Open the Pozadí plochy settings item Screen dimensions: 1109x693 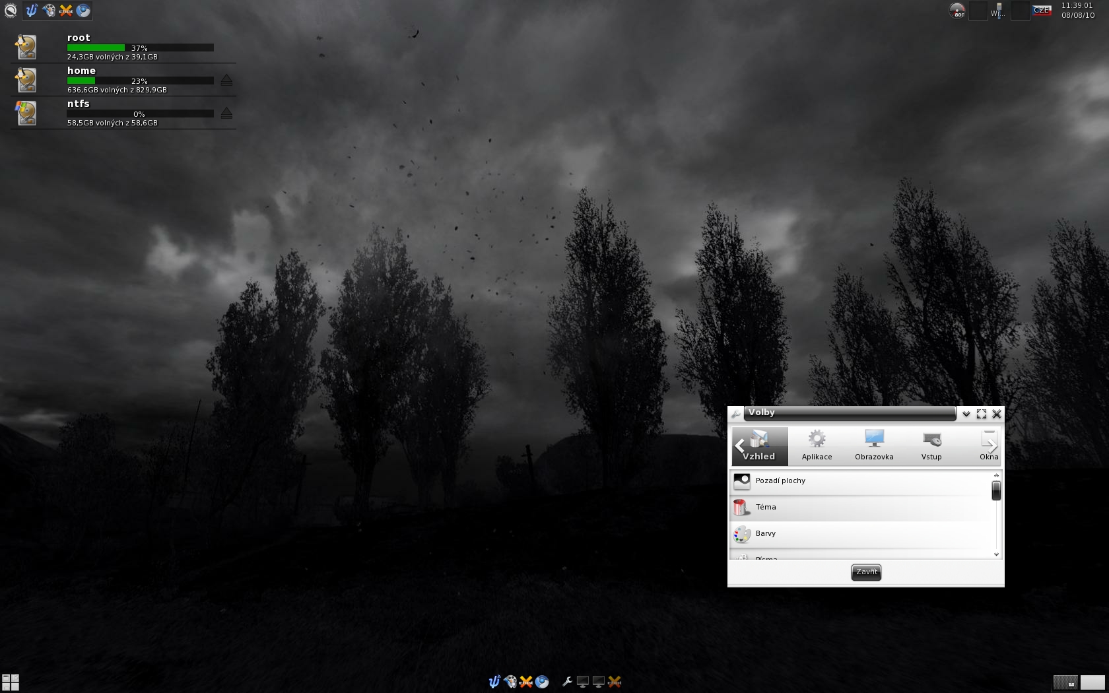click(x=861, y=482)
